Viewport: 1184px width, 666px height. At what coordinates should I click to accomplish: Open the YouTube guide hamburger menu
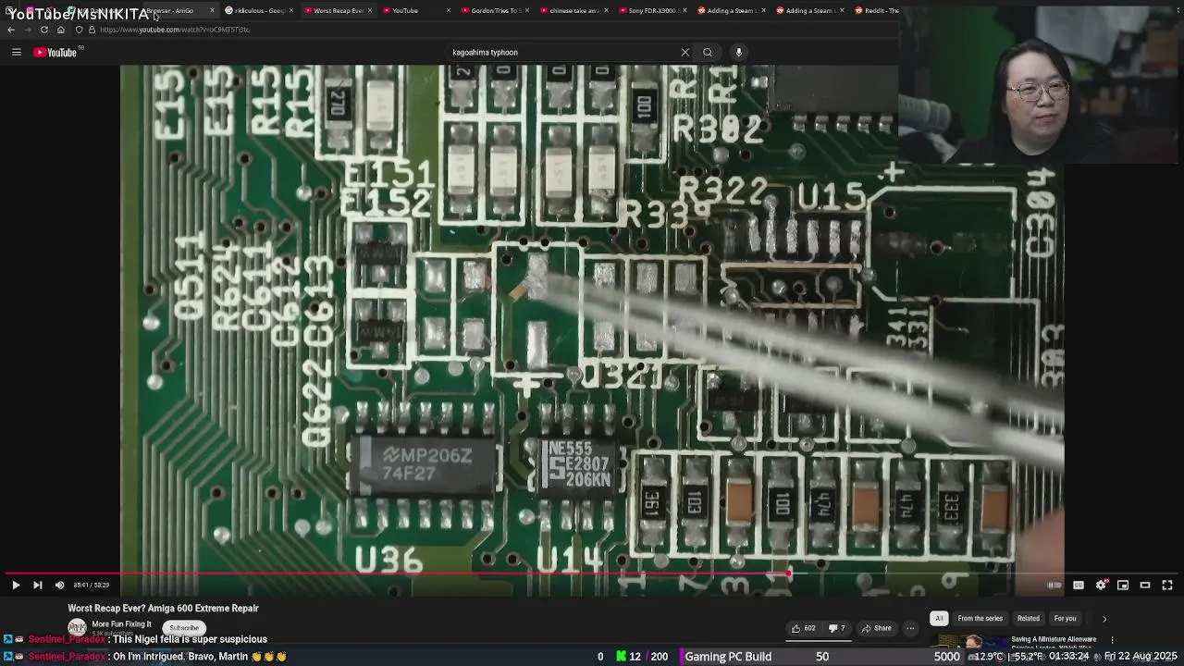[16, 53]
